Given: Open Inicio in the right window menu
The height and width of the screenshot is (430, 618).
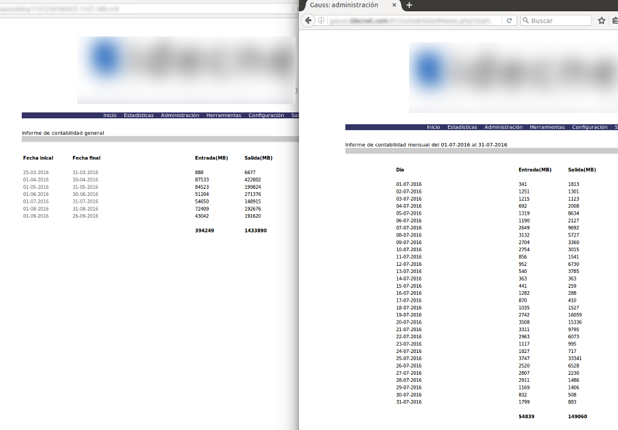Looking at the screenshot, I should (433, 127).
